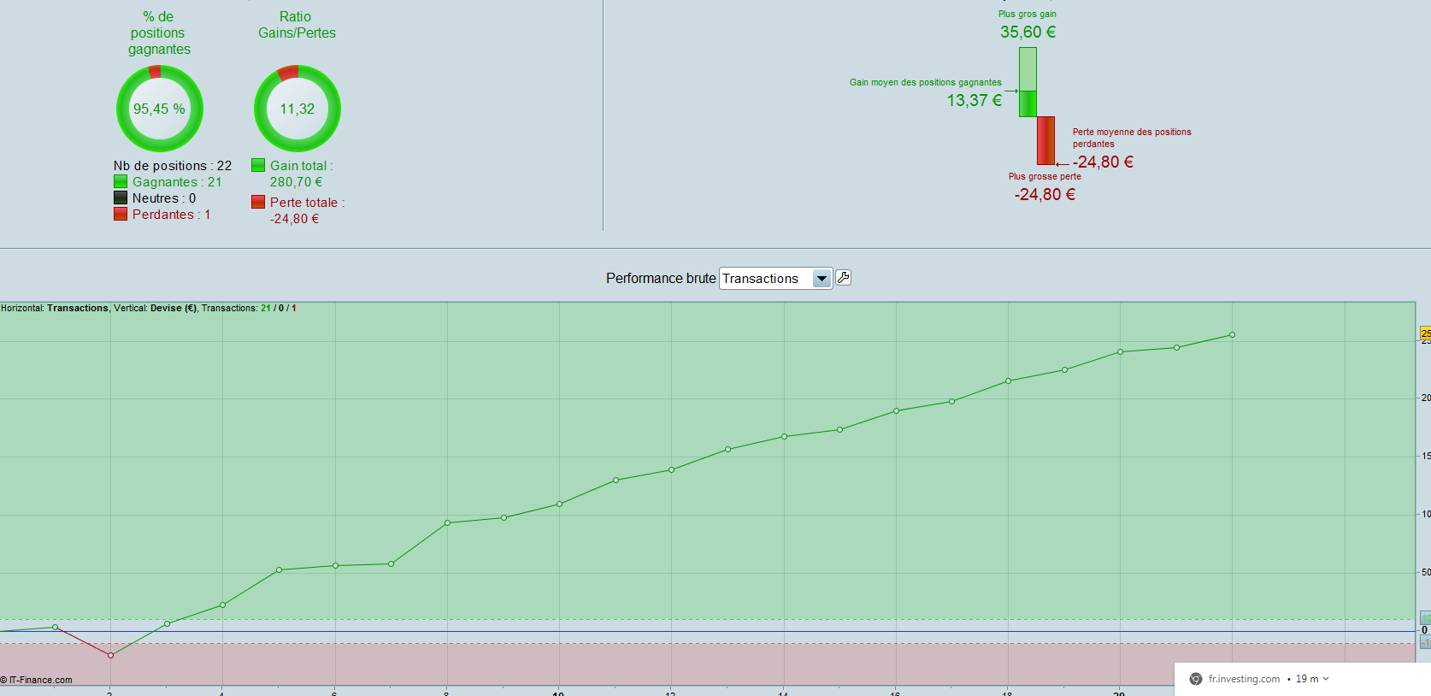The image size is (1431, 696).
Task: Click the "Plus grosse perte" label
Action: point(1045,176)
